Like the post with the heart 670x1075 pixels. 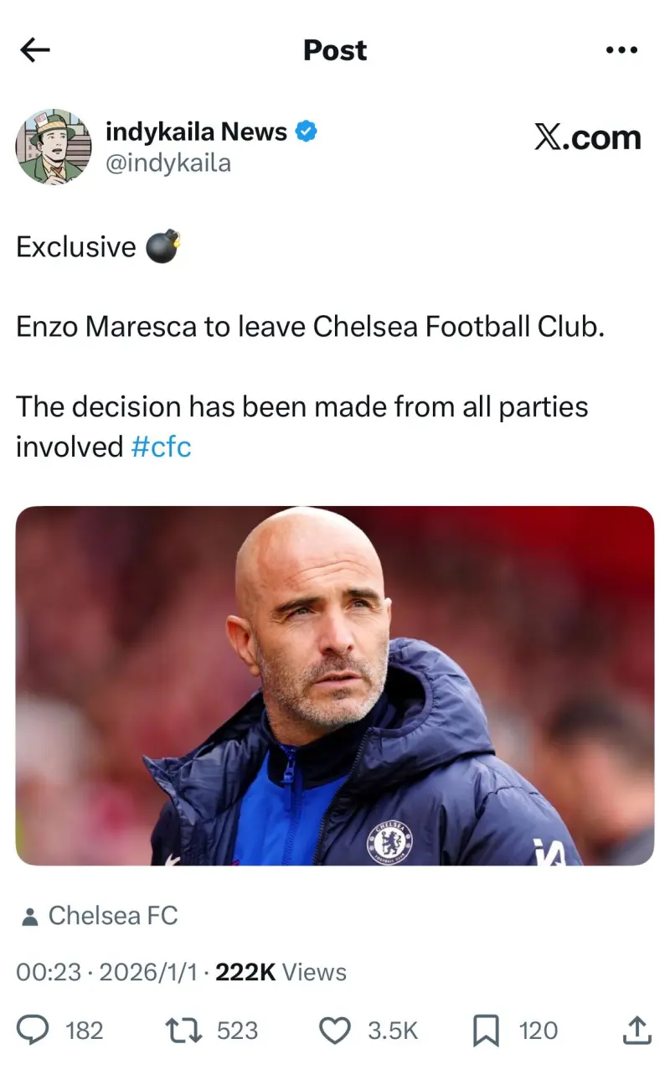point(336,1031)
